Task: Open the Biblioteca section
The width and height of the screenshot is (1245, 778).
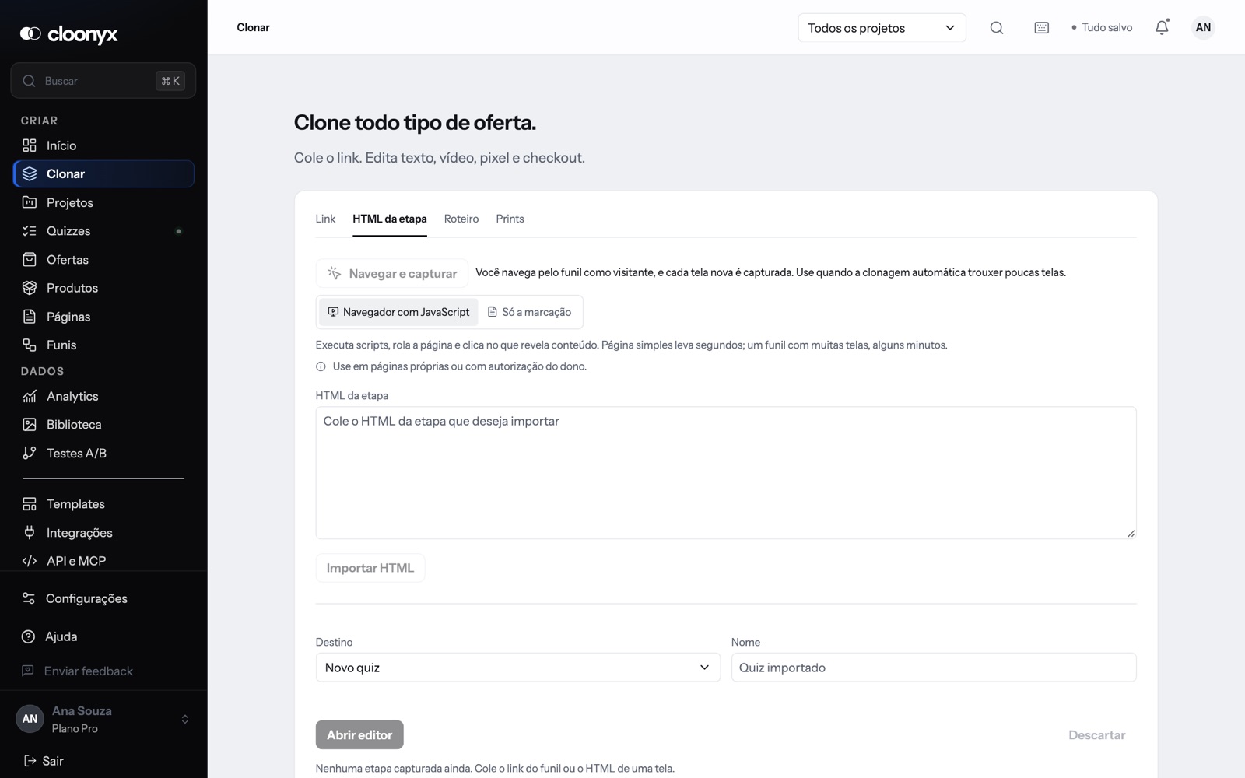Action: point(103,424)
